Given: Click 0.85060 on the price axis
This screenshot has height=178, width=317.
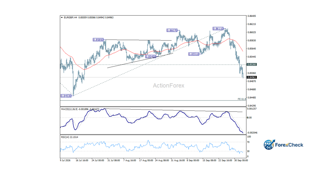Looking at the screenshot, I should [x=252, y=73].
